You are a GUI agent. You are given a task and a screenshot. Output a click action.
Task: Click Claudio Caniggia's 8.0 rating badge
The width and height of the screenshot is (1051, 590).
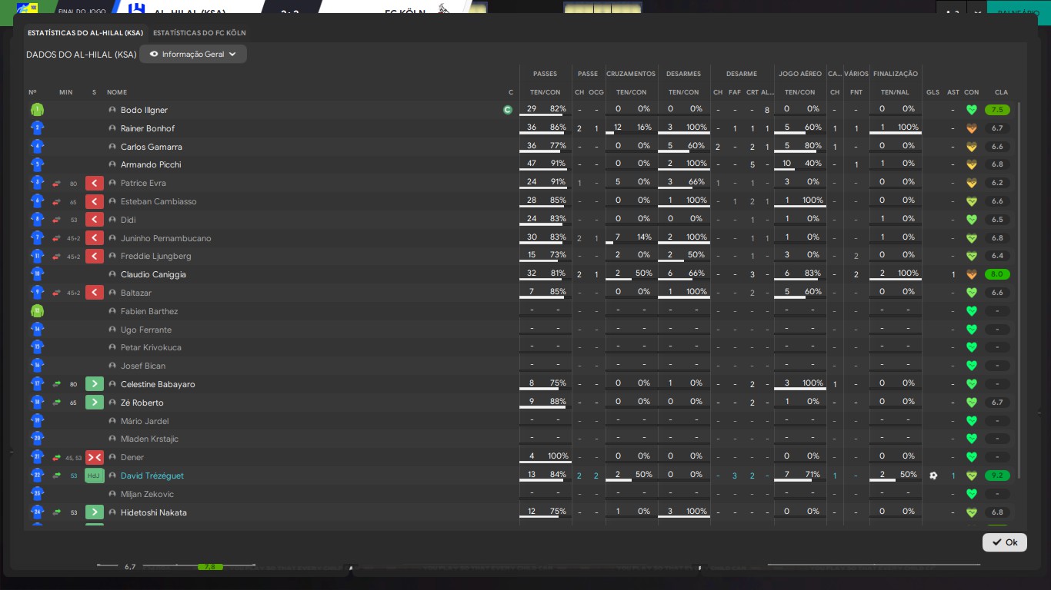997,274
